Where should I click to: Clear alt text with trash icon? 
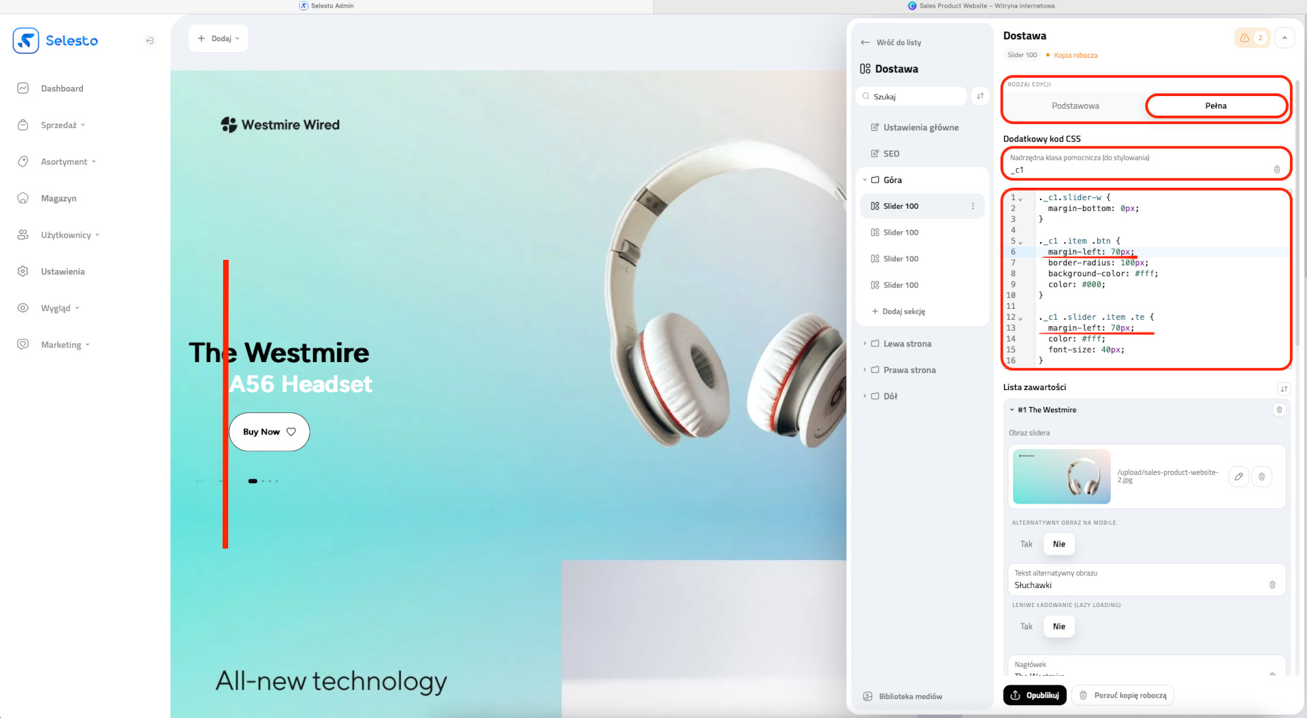(1272, 585)
